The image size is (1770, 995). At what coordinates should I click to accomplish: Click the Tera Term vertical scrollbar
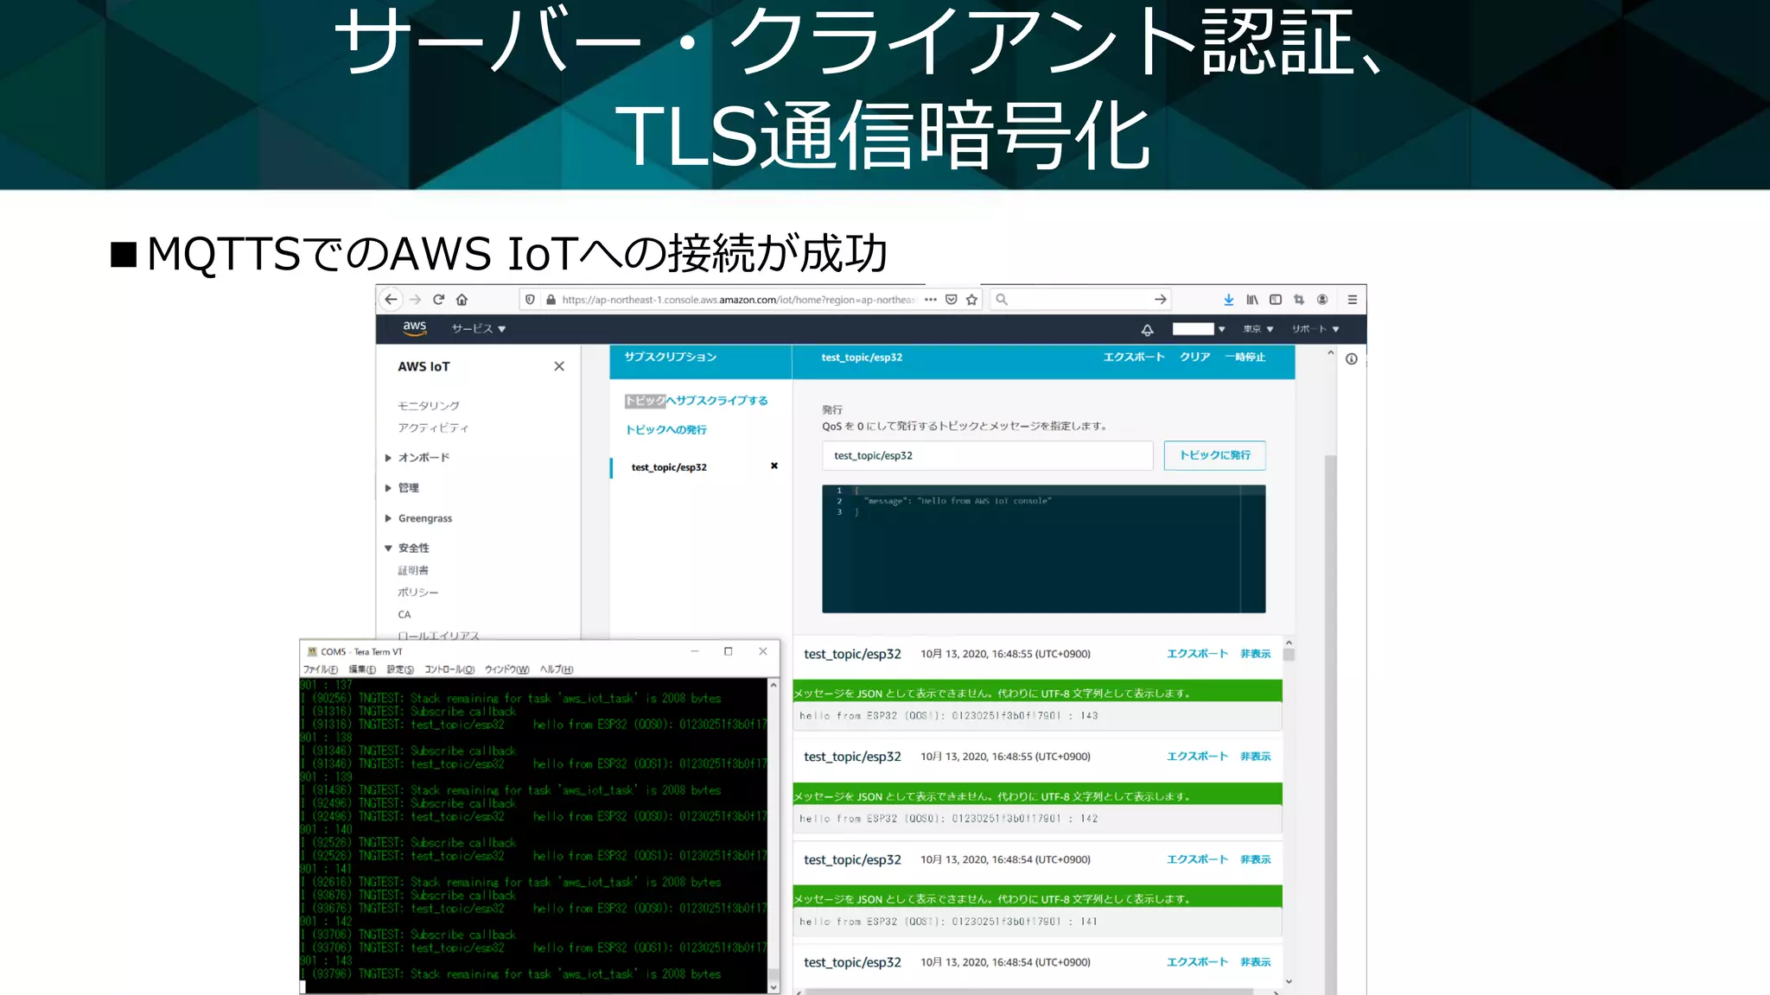point(774,835)
